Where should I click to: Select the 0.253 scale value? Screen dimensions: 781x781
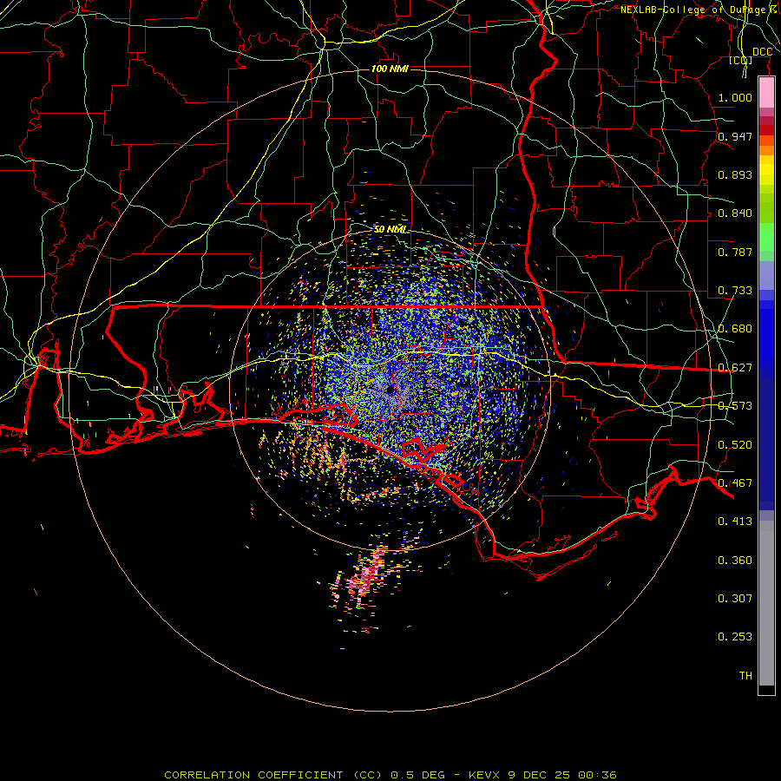[735, 637]
